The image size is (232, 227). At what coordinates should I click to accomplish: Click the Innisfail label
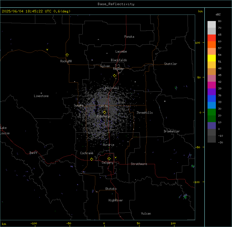[x=112, y=88]
